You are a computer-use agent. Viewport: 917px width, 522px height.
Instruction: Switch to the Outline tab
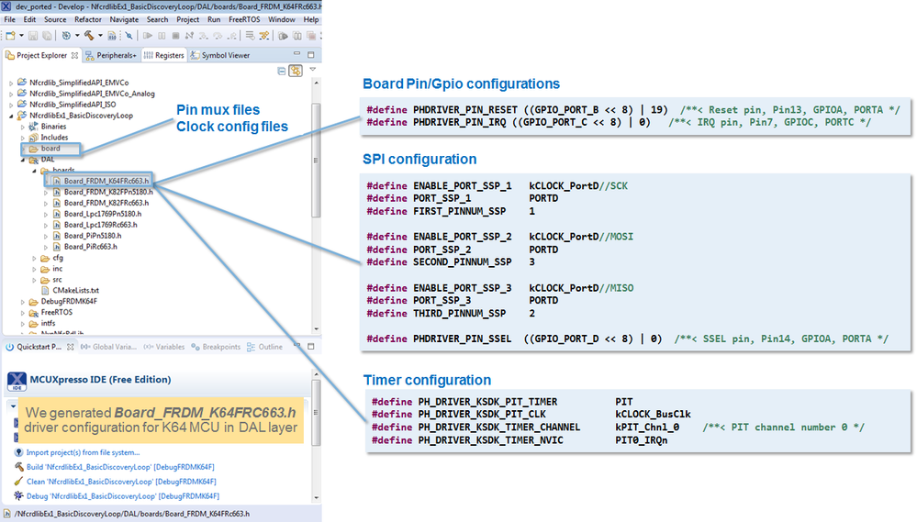point(265,347)
